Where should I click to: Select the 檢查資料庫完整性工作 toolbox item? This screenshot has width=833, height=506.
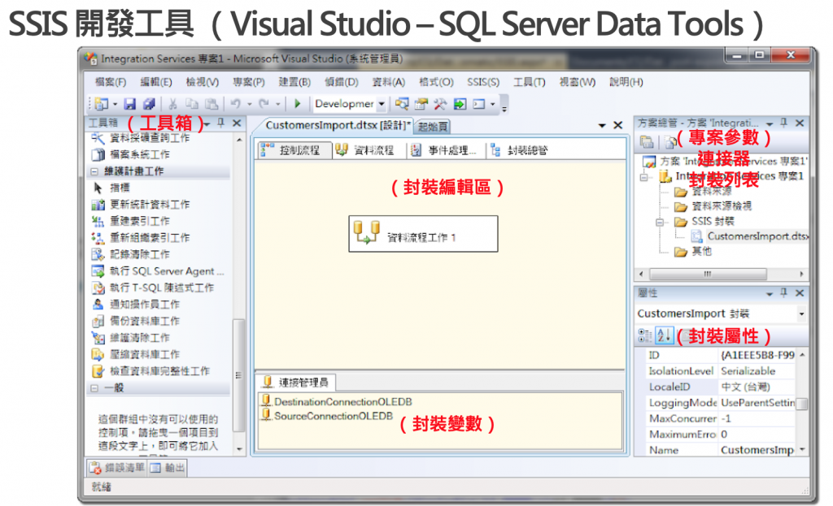(x=151, y=370)
